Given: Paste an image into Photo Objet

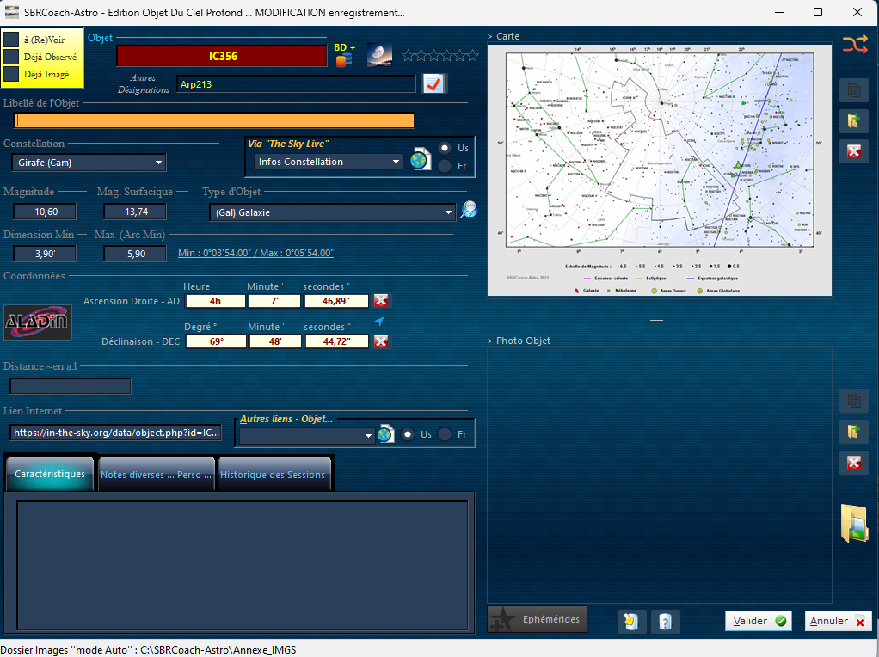Looking at the screenshot, I should click(x=854, y=432).
